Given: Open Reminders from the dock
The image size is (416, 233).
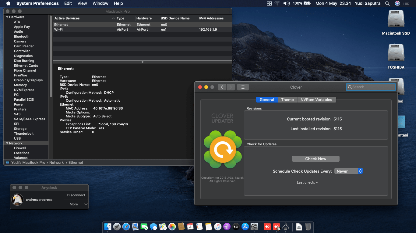Looking at the screenshot, I should (199, 227).
